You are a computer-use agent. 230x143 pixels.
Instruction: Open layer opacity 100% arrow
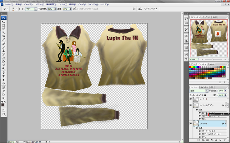226,91
